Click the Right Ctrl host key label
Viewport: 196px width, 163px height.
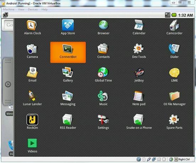tap(184, 159)
